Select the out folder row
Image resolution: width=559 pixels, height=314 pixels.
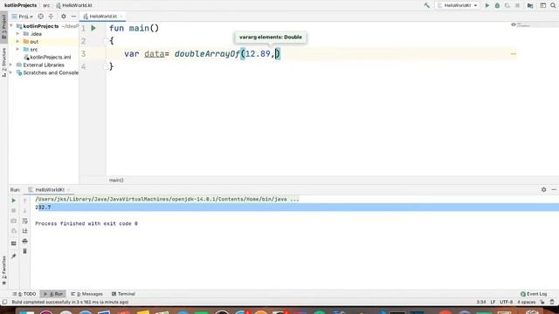43,42
